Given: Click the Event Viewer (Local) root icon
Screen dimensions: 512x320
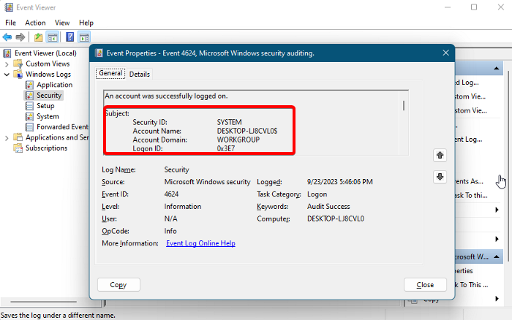Looking at the screenshot, I should [7, 53].
